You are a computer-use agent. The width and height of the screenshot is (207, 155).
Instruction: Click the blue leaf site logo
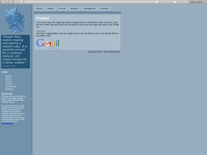tap(15, 20)
